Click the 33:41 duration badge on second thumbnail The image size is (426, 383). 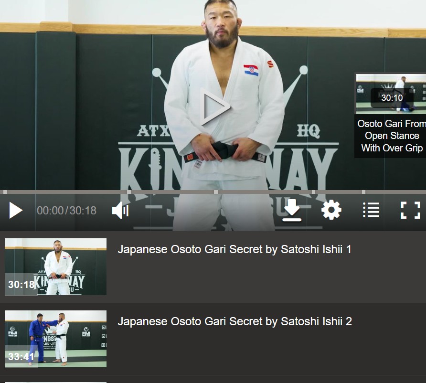pyautogui.click(x=21, y=357)
